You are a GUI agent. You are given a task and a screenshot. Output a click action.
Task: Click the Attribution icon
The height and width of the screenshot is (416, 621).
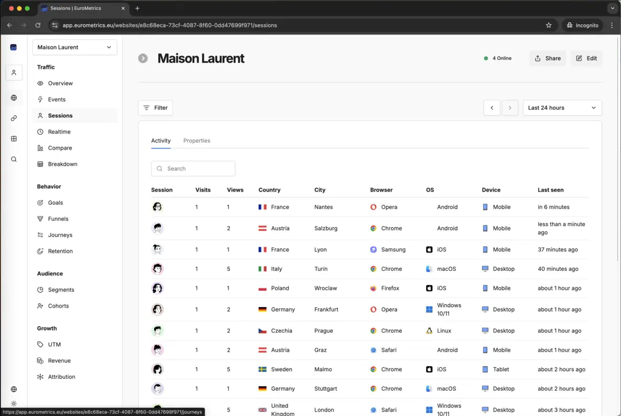pyautogui.click(x=40, y=377)
